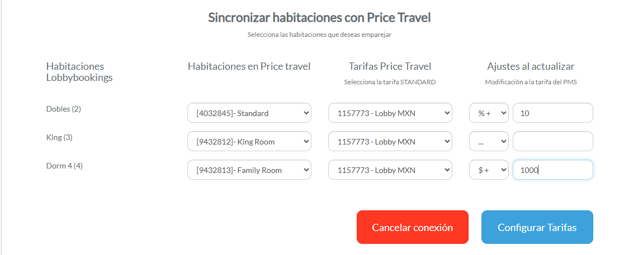This screenshot has height=255, width=638.
Task: Open the Dobles row Lobby MXN tarifa dropdown
Action: click(x=390, y=113)
